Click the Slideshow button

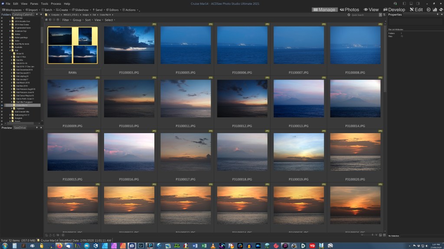click(x=81, y=10)
